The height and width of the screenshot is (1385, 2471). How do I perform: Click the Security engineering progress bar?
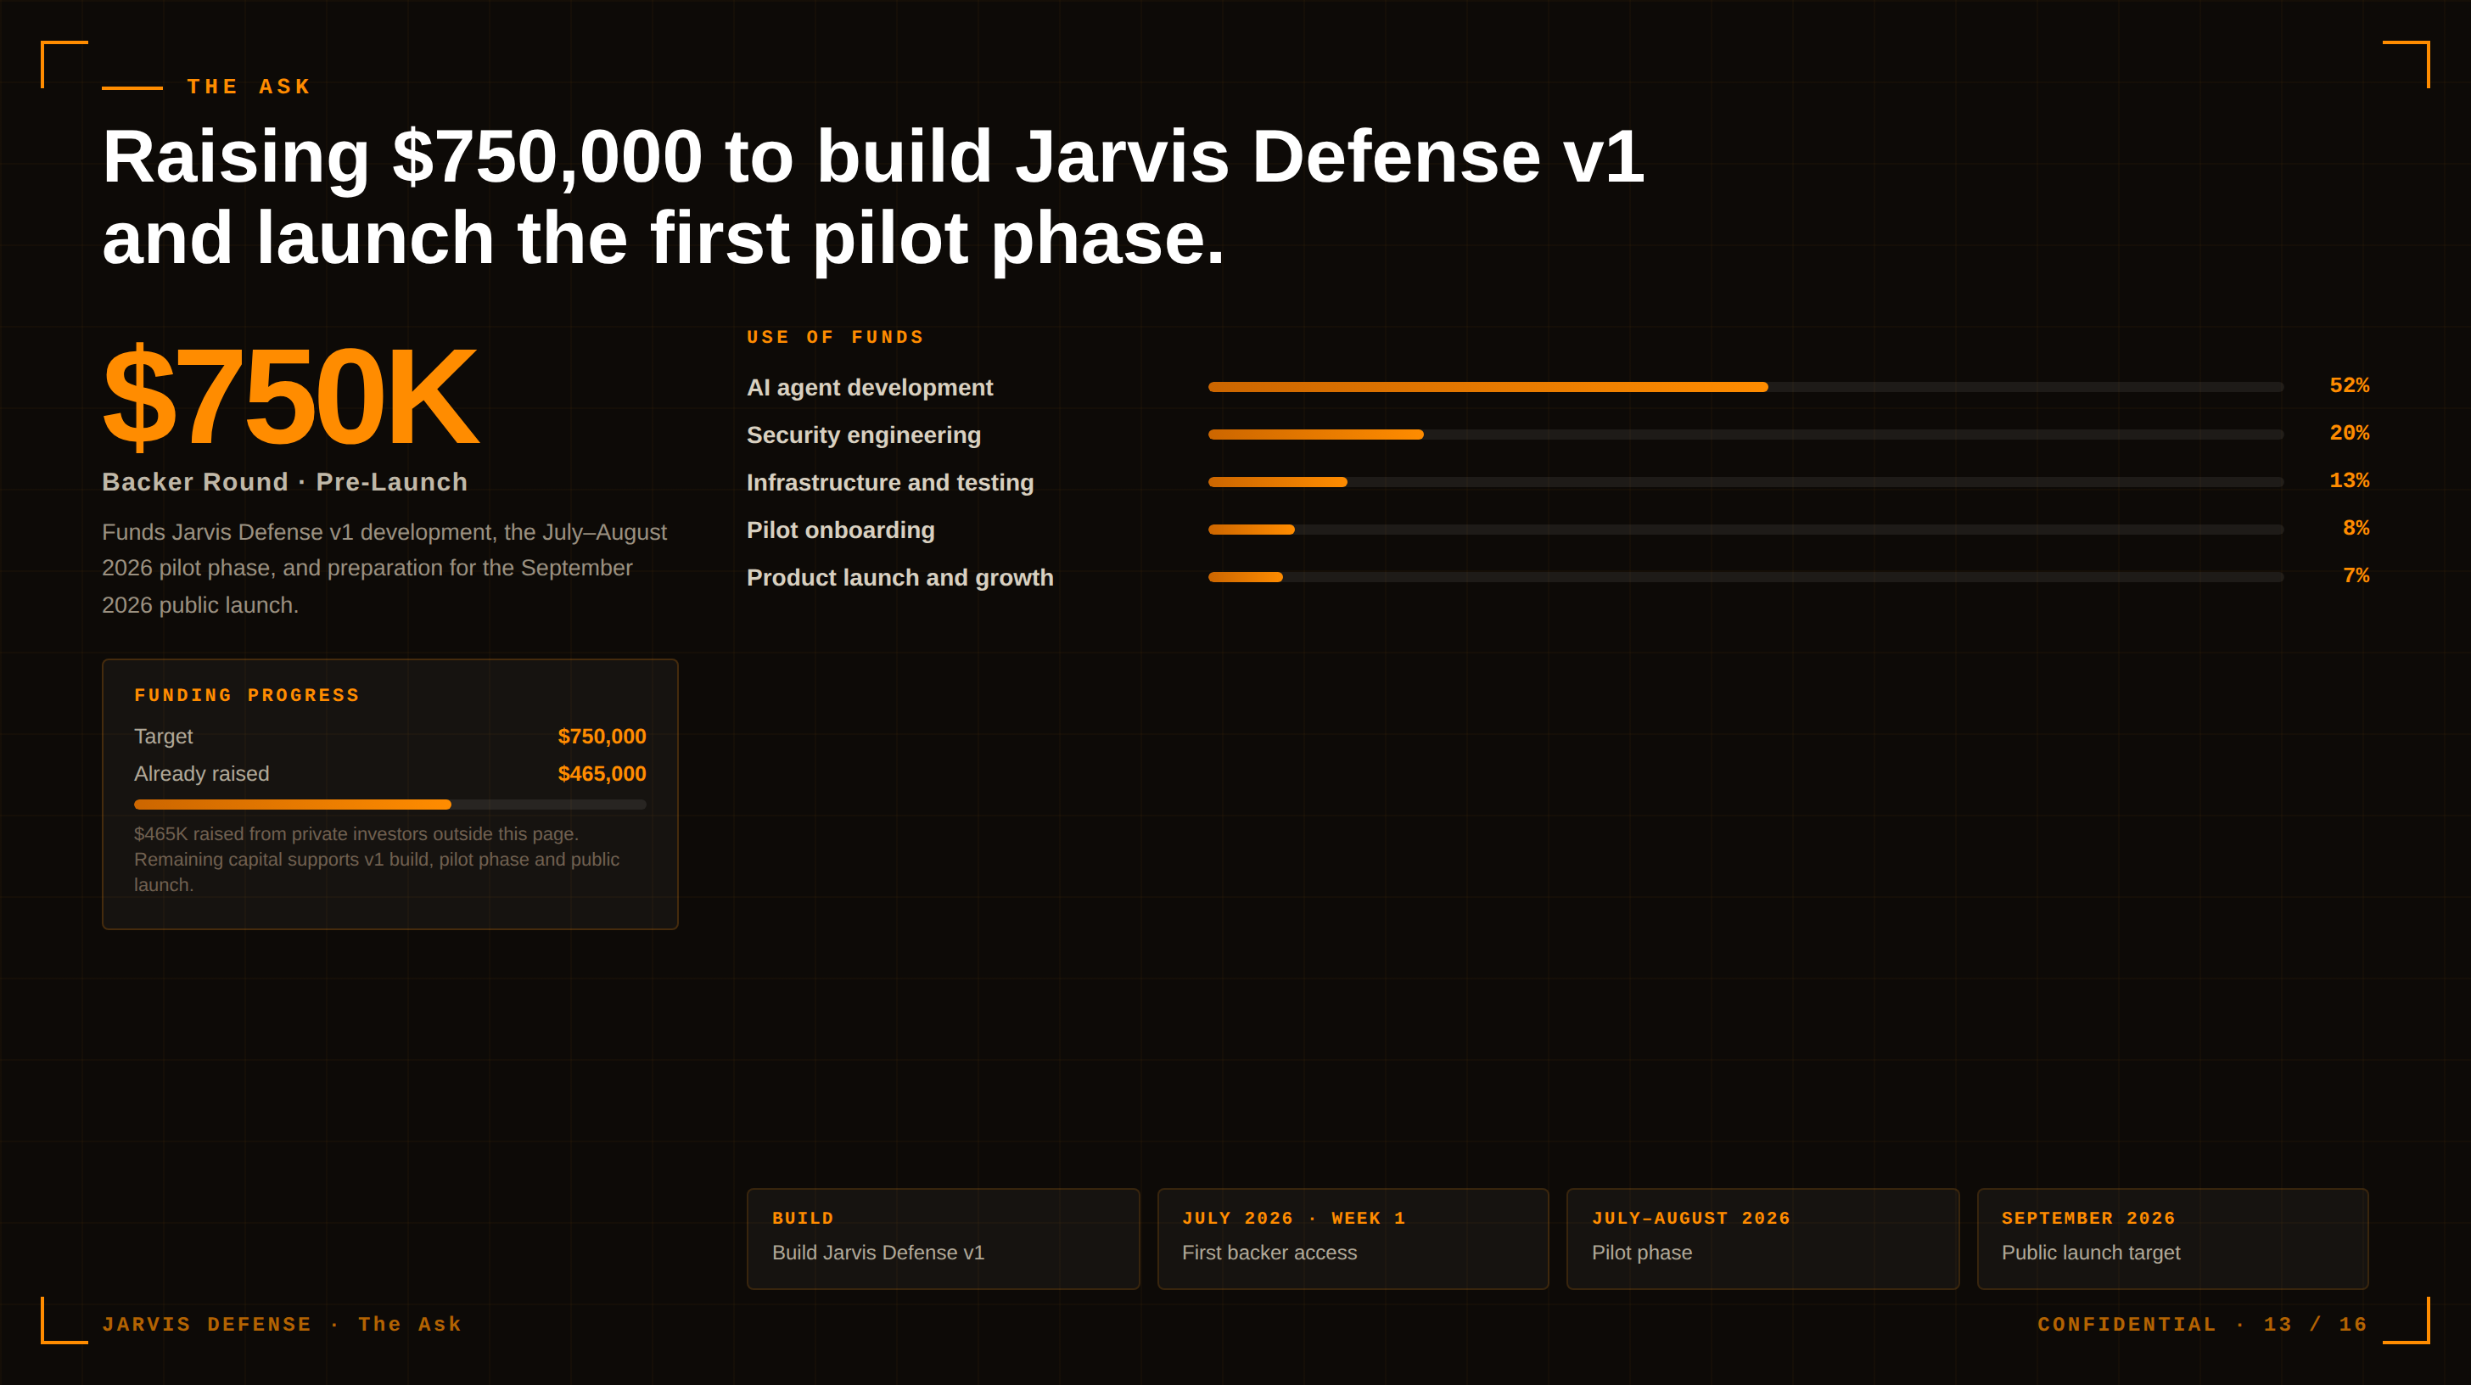1745,435
